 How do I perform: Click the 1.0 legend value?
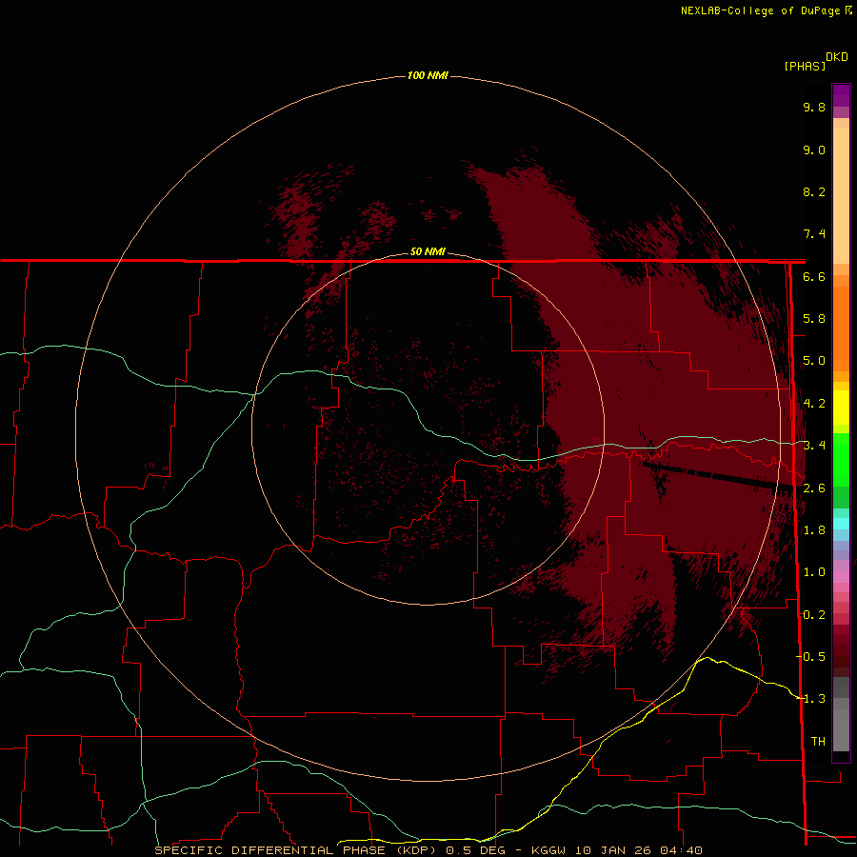(x=814, y=572)
